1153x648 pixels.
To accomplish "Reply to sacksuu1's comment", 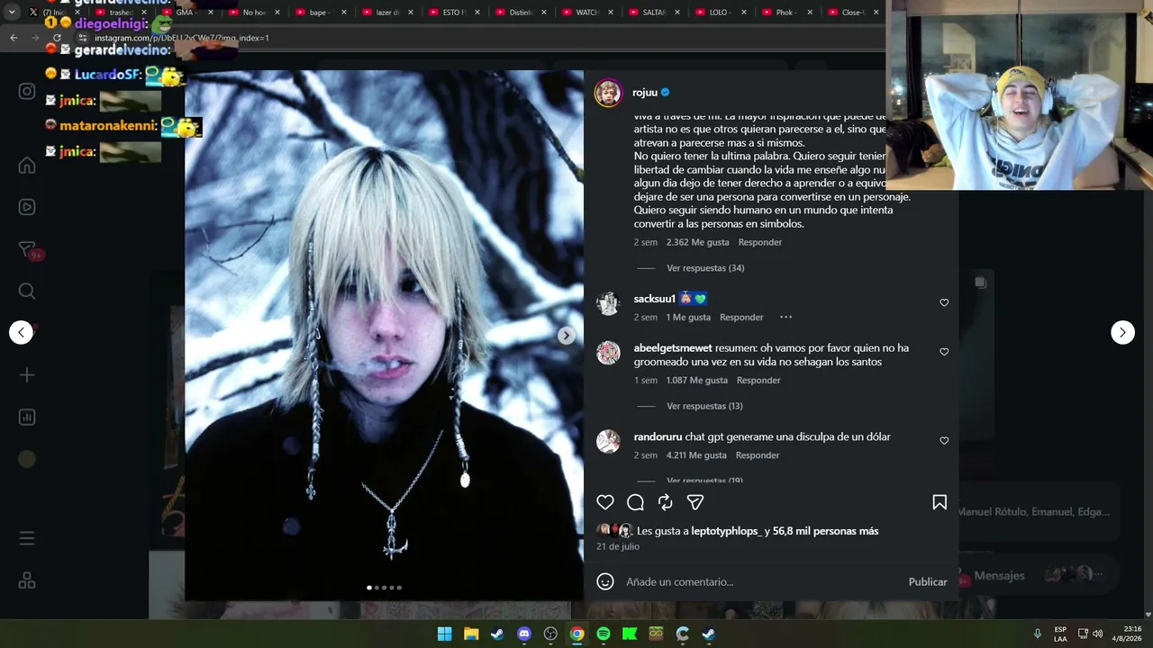I will (741, 317).
